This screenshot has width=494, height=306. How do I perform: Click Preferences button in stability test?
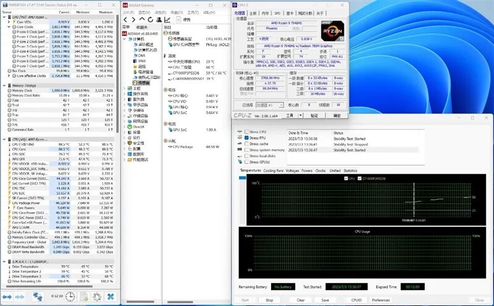click(381, 300)
